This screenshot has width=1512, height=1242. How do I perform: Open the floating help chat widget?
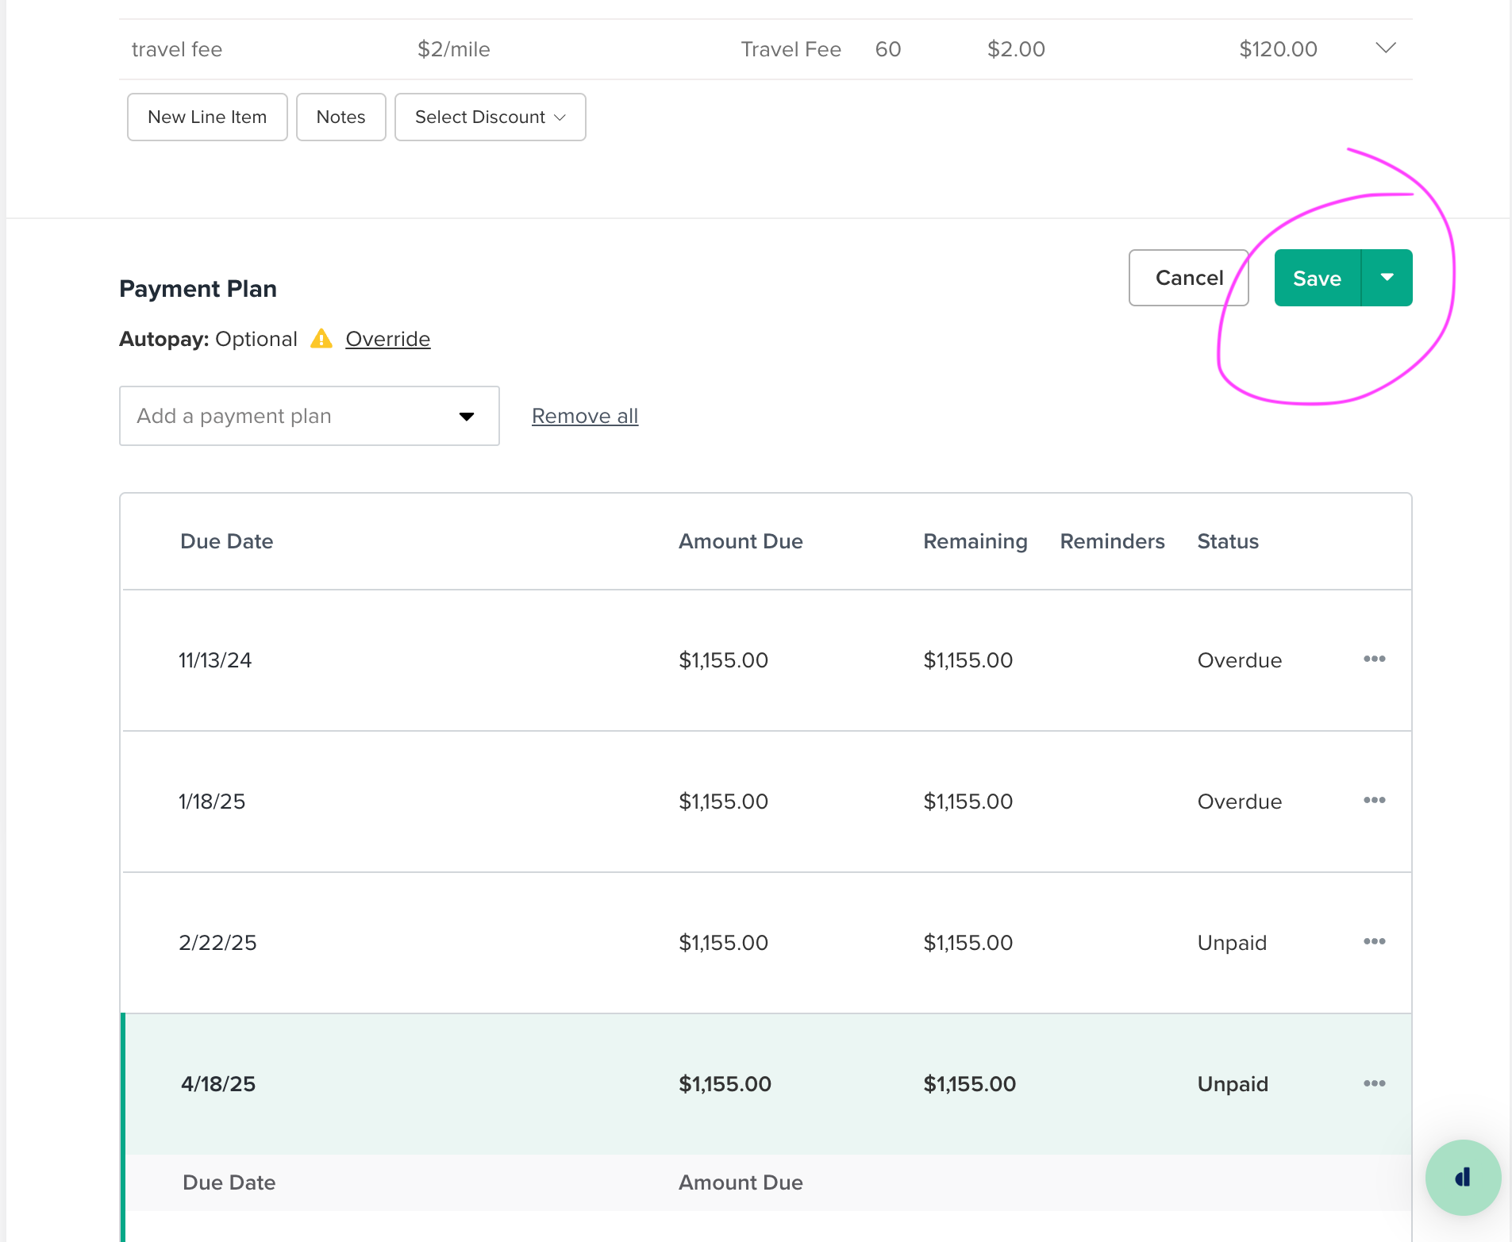[1463, 1178]
